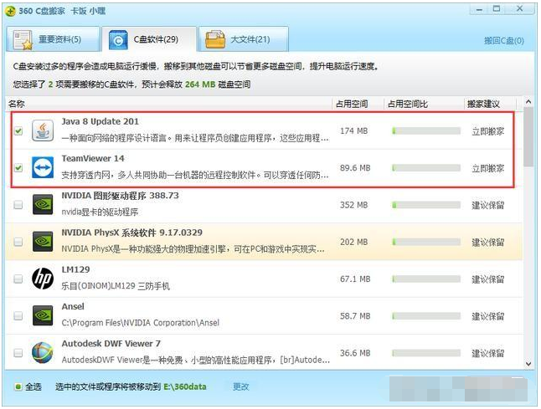Click the 大文件 tab folder icon
Screen dimensions: 541x409
pos(215,40)
